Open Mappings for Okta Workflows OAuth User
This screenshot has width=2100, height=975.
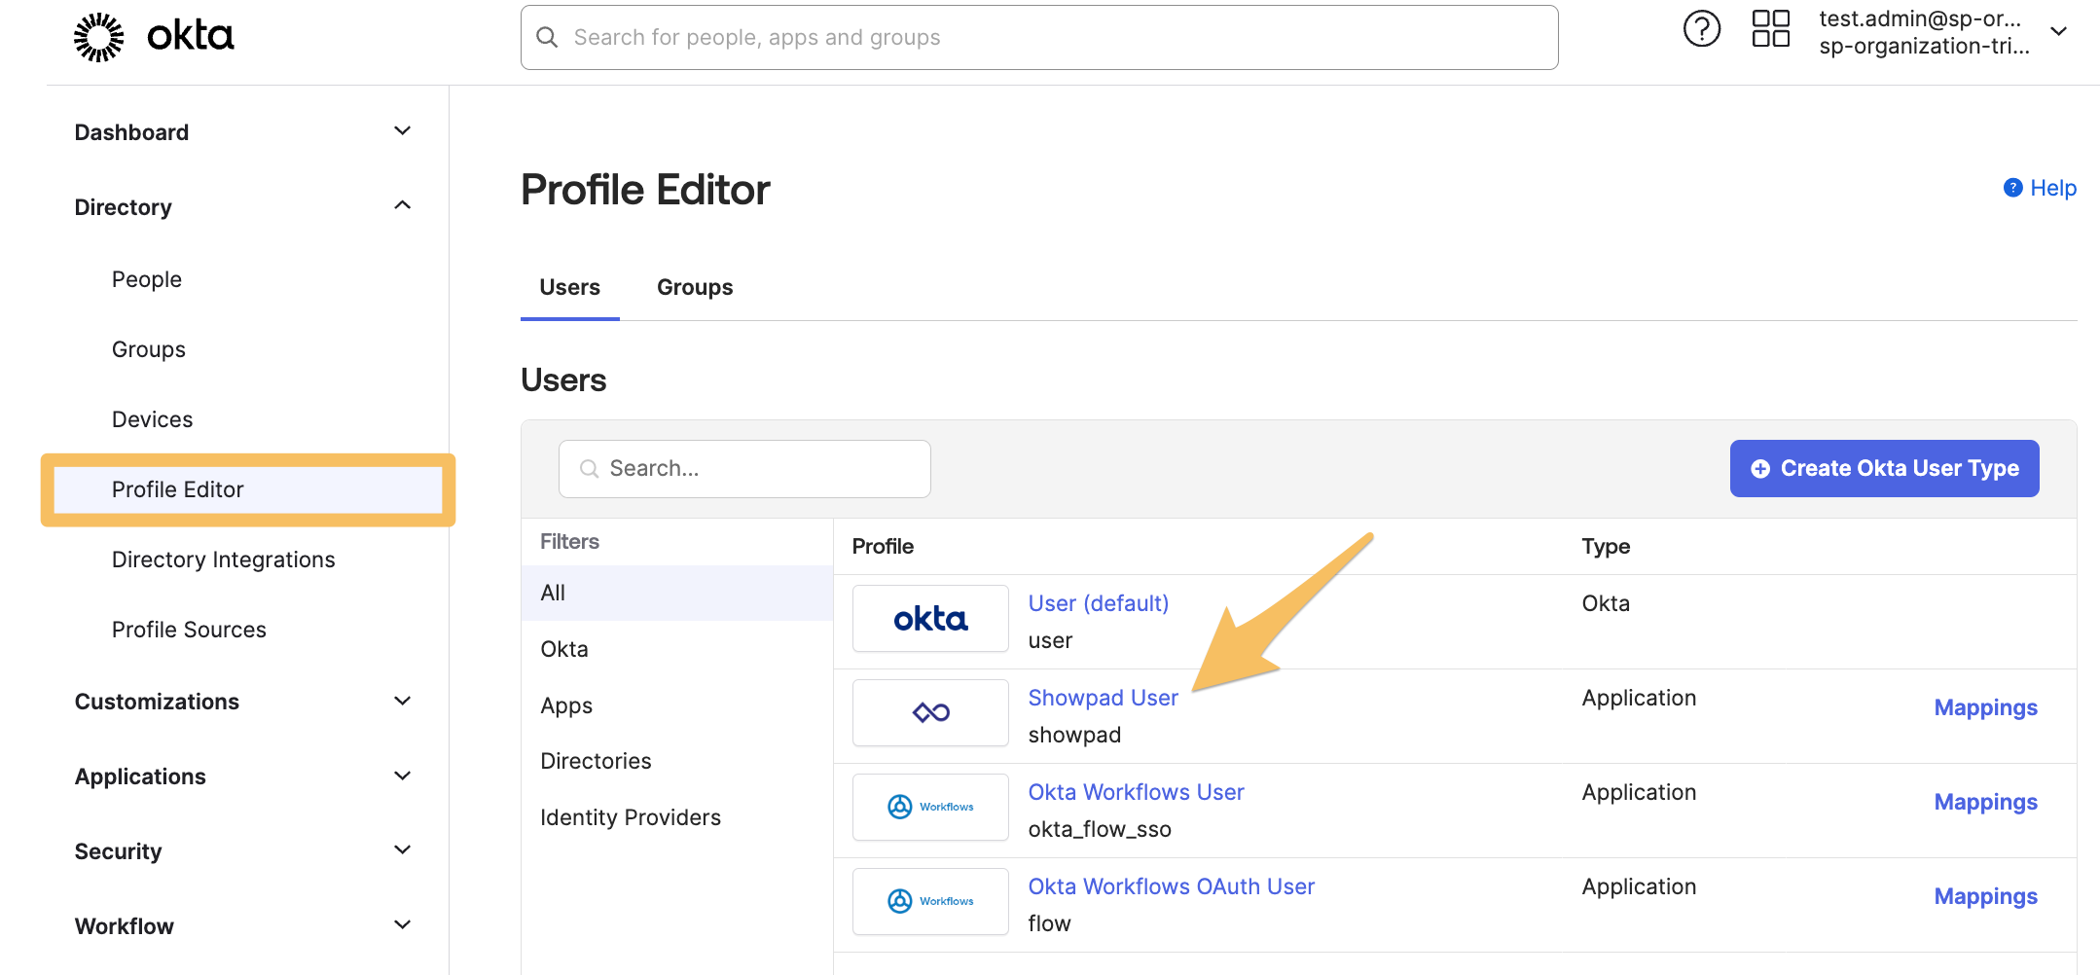pyautogui.click(x=1985, y=896)
